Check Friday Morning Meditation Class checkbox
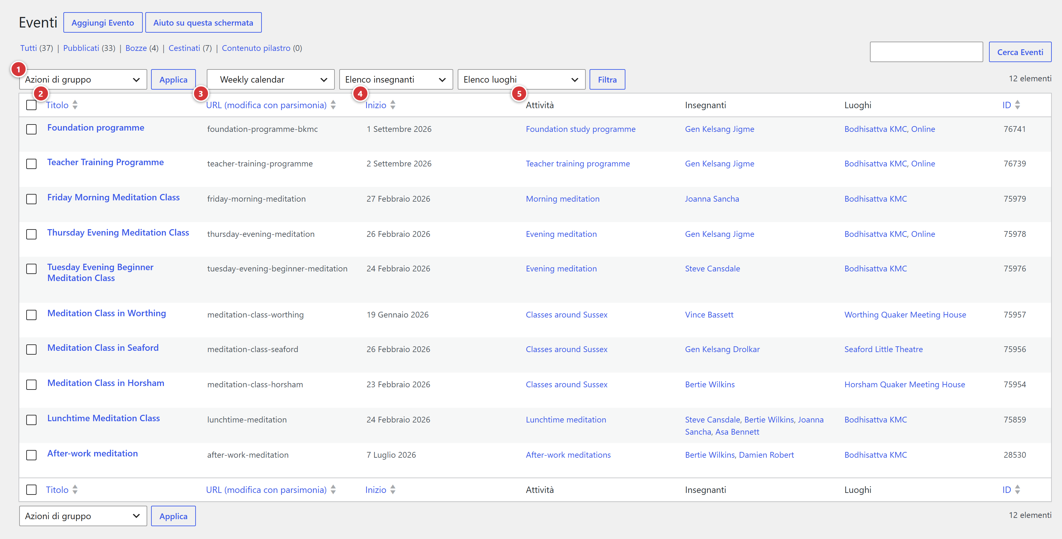 [31, 199]
